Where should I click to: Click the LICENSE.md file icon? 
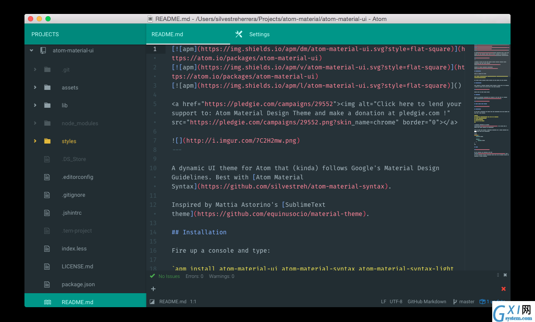click(47, 267)
